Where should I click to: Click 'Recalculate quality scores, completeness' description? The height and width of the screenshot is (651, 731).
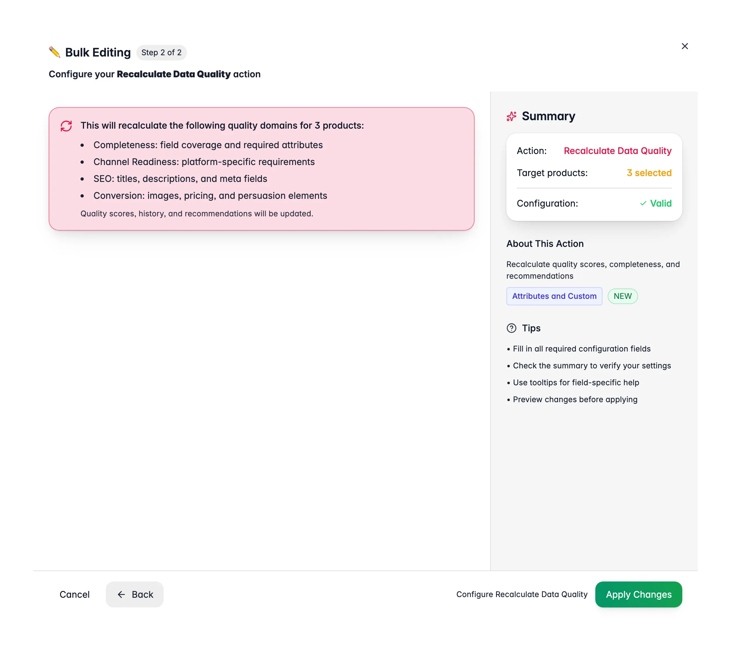pyautogui.click(x=593, y=270)
